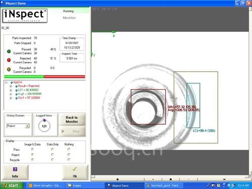Screen dimensions: 252x189
Task: Click the green Passed status indicator
Action: click(9, 51)
